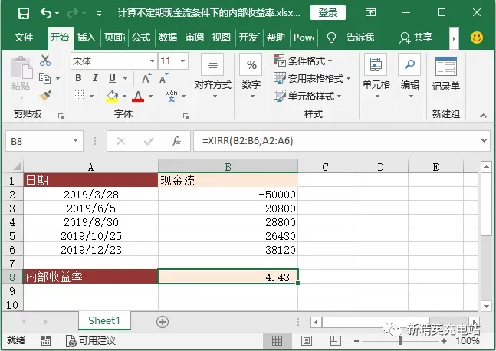Open 条件格式 conditional formatting menu
The image size is (496, 351).
[303, 61]
